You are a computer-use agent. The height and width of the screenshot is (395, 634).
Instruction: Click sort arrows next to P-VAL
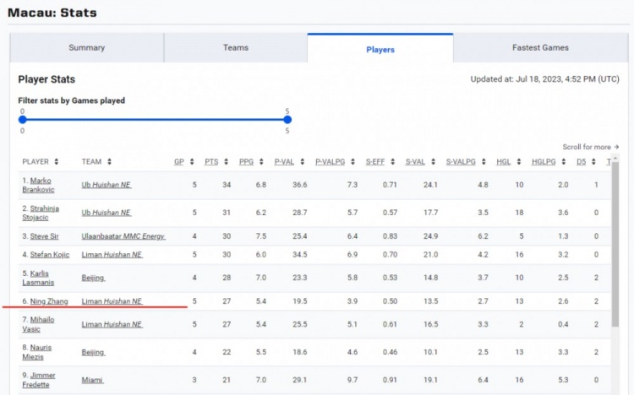point(302,161)
